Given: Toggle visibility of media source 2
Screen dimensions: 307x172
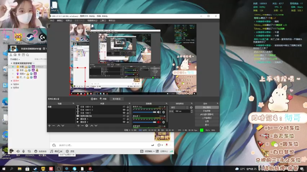Looking at the screenshot, I should pyautogui.click(x=124, y=122).
